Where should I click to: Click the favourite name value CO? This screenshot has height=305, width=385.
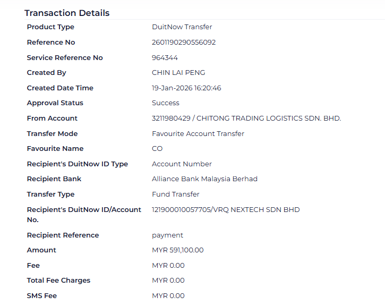click(157, 149)
